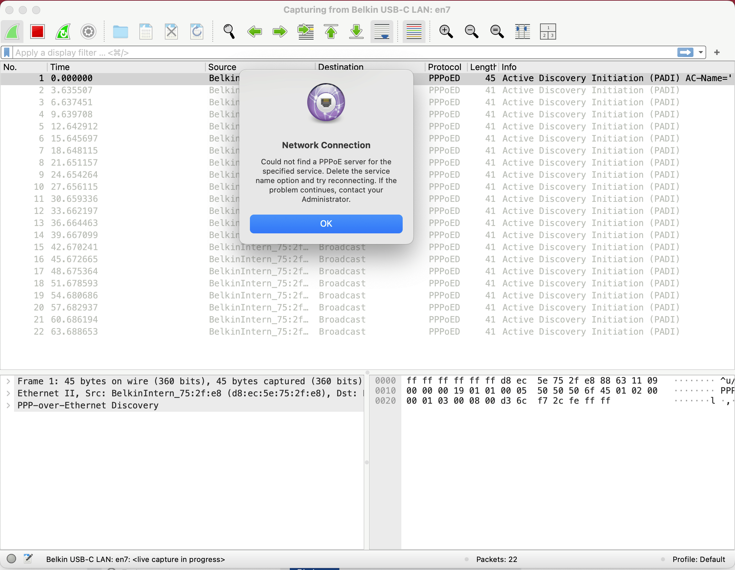The image size is (735, 570).
Task: Click the expert information circle icon
Action: coord(11,559)
